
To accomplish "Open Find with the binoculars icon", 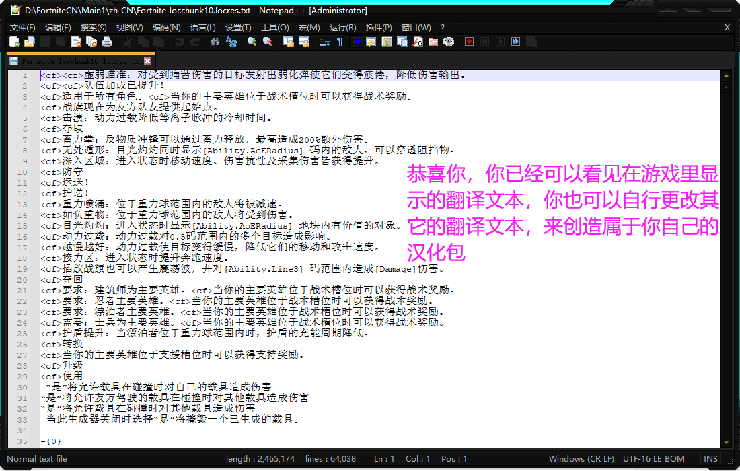I will coord(215,42).
